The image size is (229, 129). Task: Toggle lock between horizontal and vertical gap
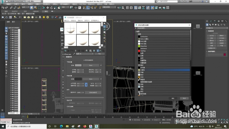pyautogui.click(x=86, y=85)
